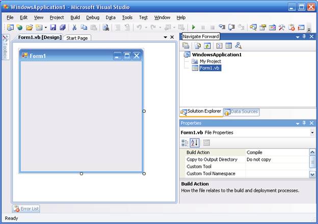Click the New Web Site globe icon
This screenshot has height=224, width=318.
pos(20,27)
